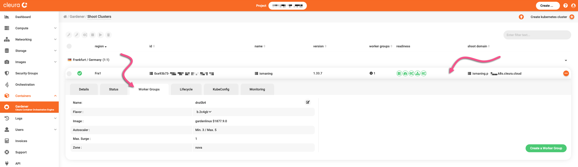578x167 pixels.
Task: Click the green status checkmark for Fra1
Action: click(79, 73)
